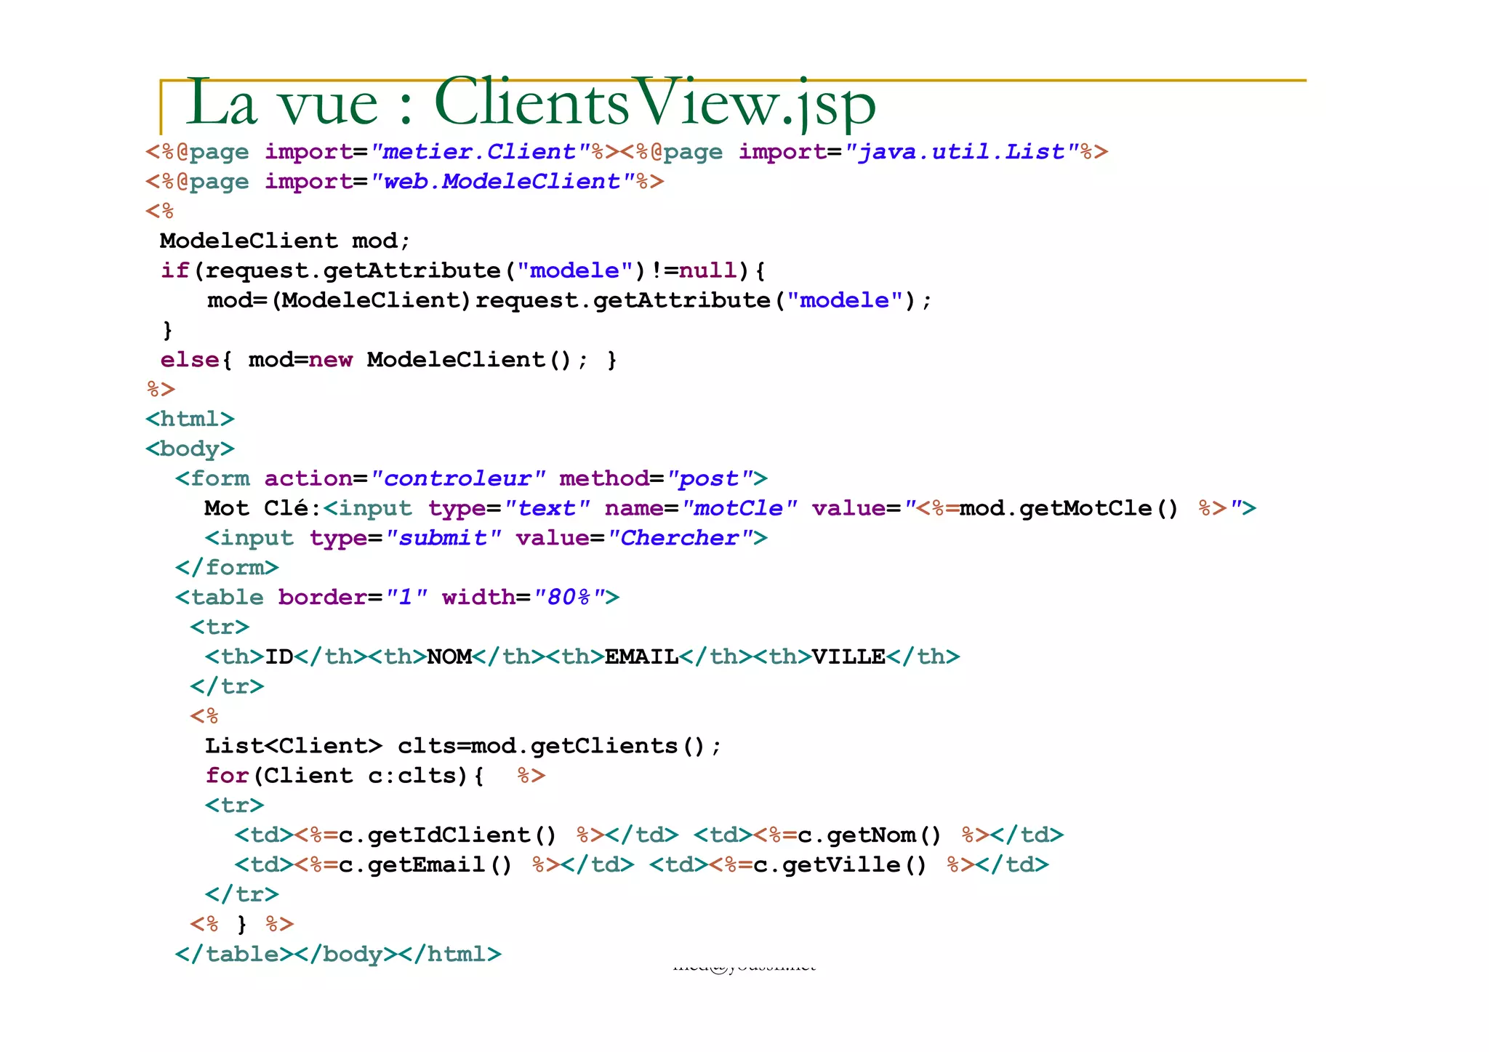Click the loop "for(Client c:clts){"
Image resolution: width=1489 pixels, height=1052 pixels.
click(345, 776)
